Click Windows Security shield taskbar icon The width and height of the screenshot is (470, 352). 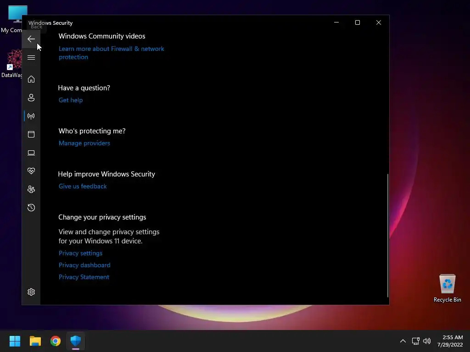pos(76,341)
